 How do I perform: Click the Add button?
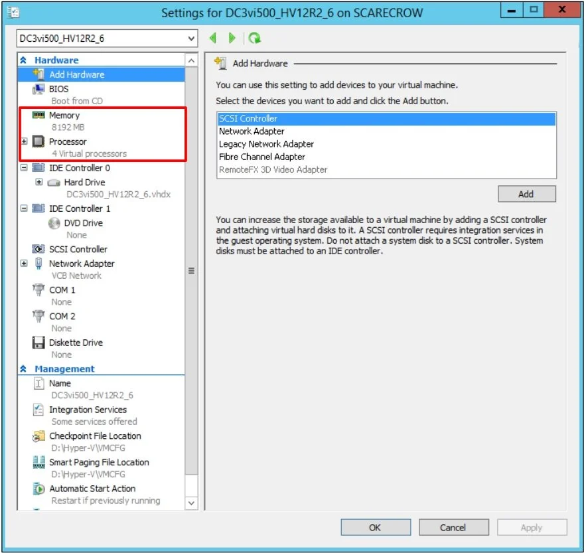(526, 194)
